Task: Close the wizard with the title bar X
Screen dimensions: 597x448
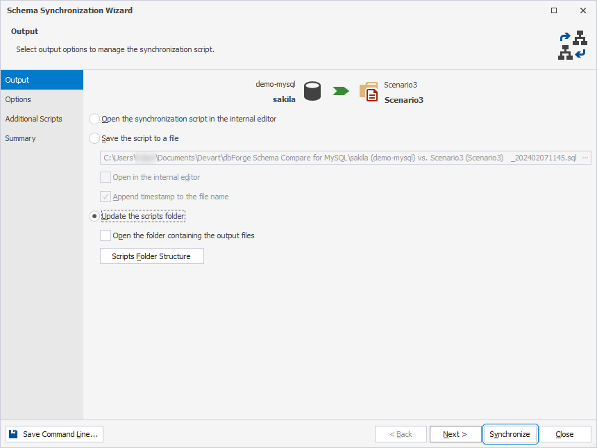Action: (x=583, y=10)
